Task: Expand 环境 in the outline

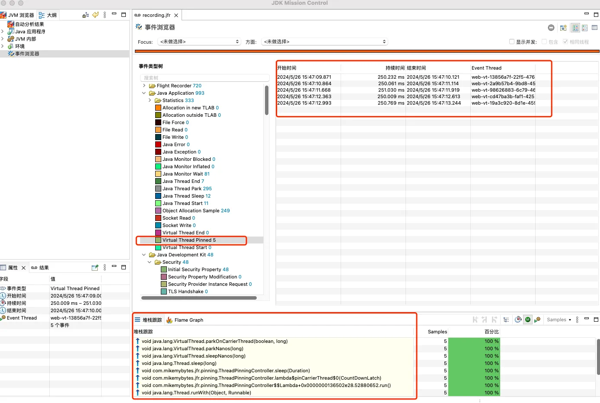Action: [2, 46]
